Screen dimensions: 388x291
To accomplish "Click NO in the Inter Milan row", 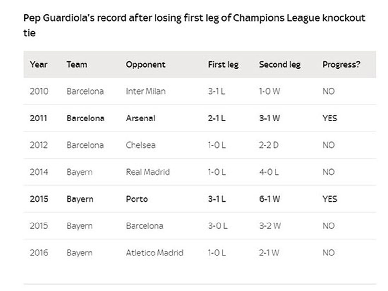I will (328, 91).
